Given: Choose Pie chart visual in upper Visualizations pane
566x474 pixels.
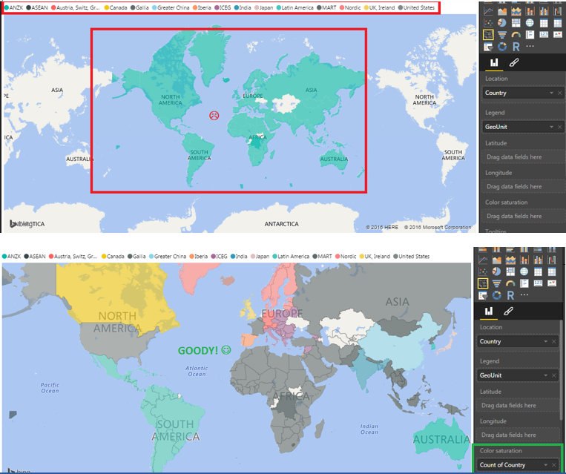Looking at the screenshot, I should coord(502,23).
